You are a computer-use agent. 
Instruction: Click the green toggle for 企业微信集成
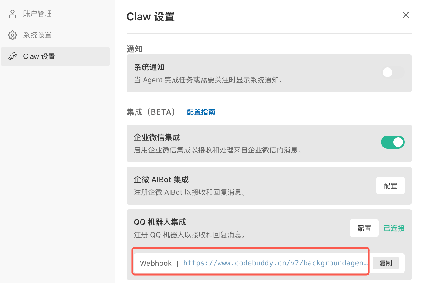point(393,142)
